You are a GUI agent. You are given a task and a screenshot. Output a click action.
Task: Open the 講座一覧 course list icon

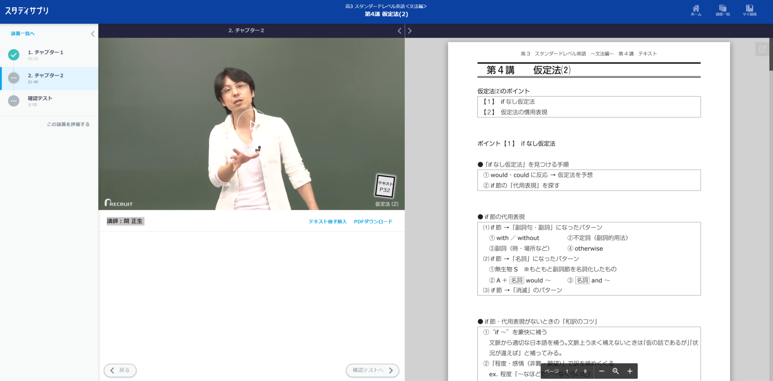pos(722,10)
